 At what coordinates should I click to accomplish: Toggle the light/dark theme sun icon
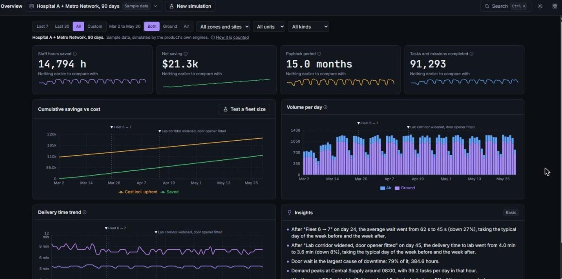(540, 6)
